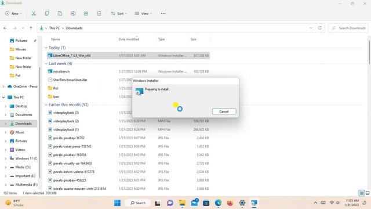Click the Copy icon in toolbar
371x209 pixels.
47,13
